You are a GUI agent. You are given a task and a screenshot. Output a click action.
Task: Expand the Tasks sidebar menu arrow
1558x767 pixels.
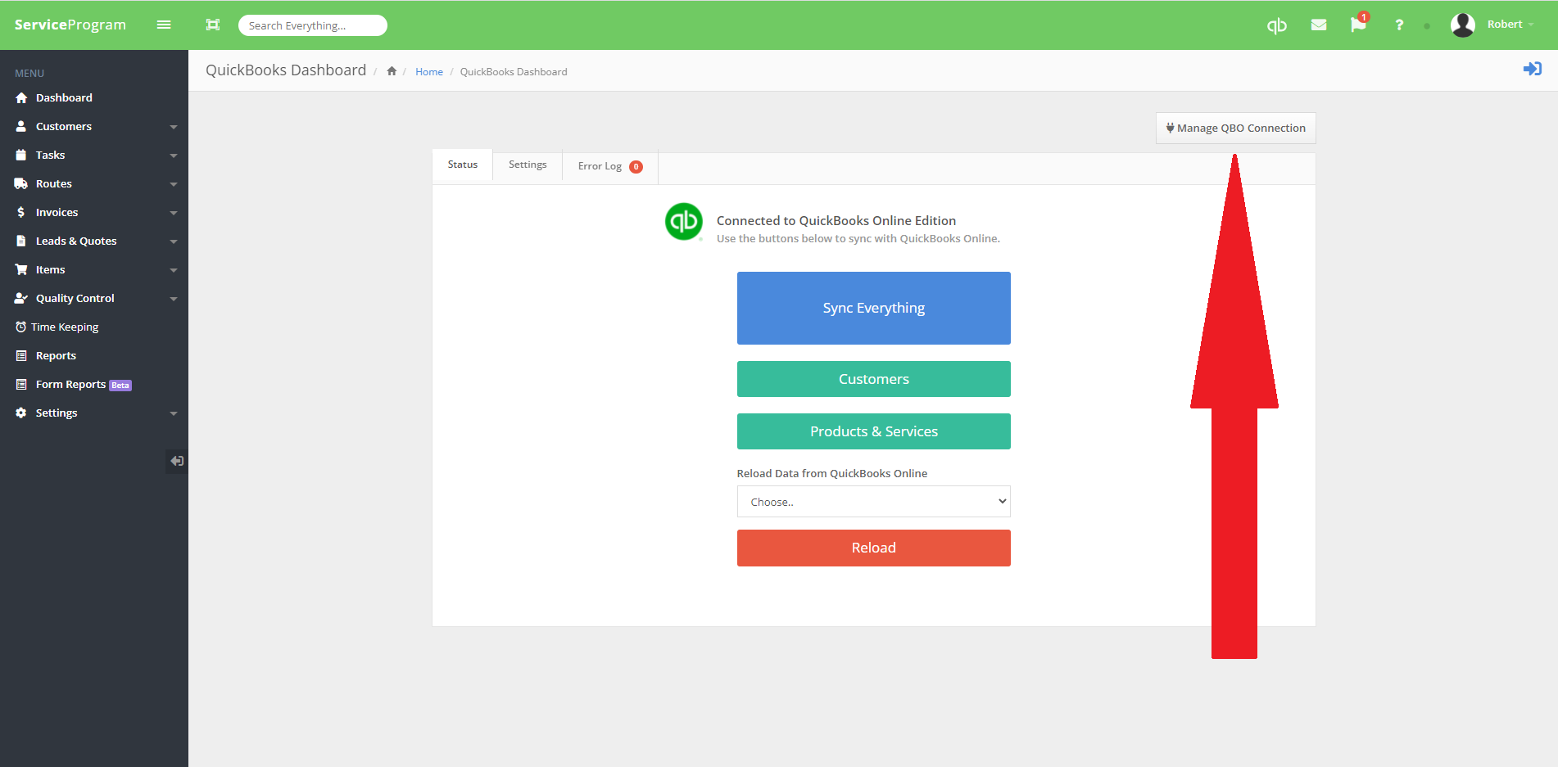[174, 156]
